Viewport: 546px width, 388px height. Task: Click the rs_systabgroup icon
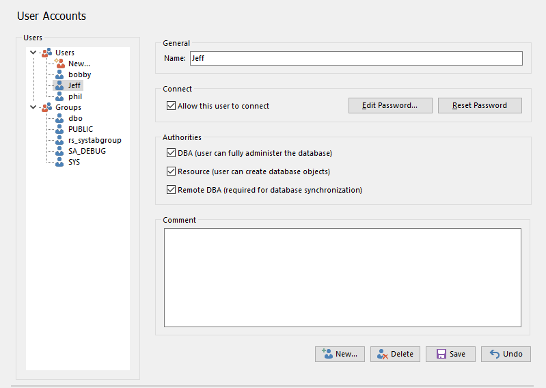coord(60,140)
